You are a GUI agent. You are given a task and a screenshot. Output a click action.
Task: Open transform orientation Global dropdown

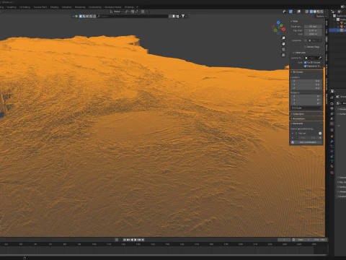coord(116,12)
